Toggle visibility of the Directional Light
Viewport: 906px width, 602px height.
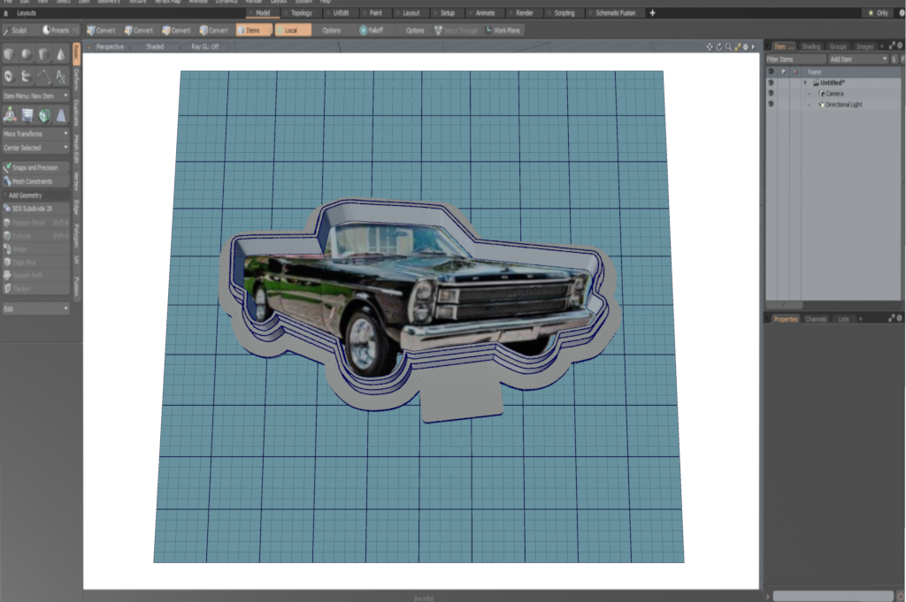pos(771,104)
